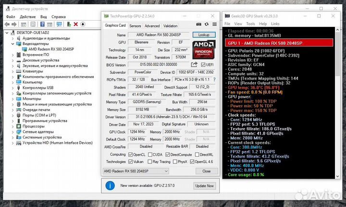
Task: Click the AMD Radeon RX 580 device icon in tree
Action: click(25, 49)
